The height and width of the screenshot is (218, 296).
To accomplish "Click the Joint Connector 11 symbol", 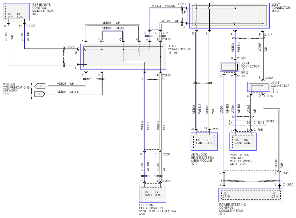I will 229,67.
